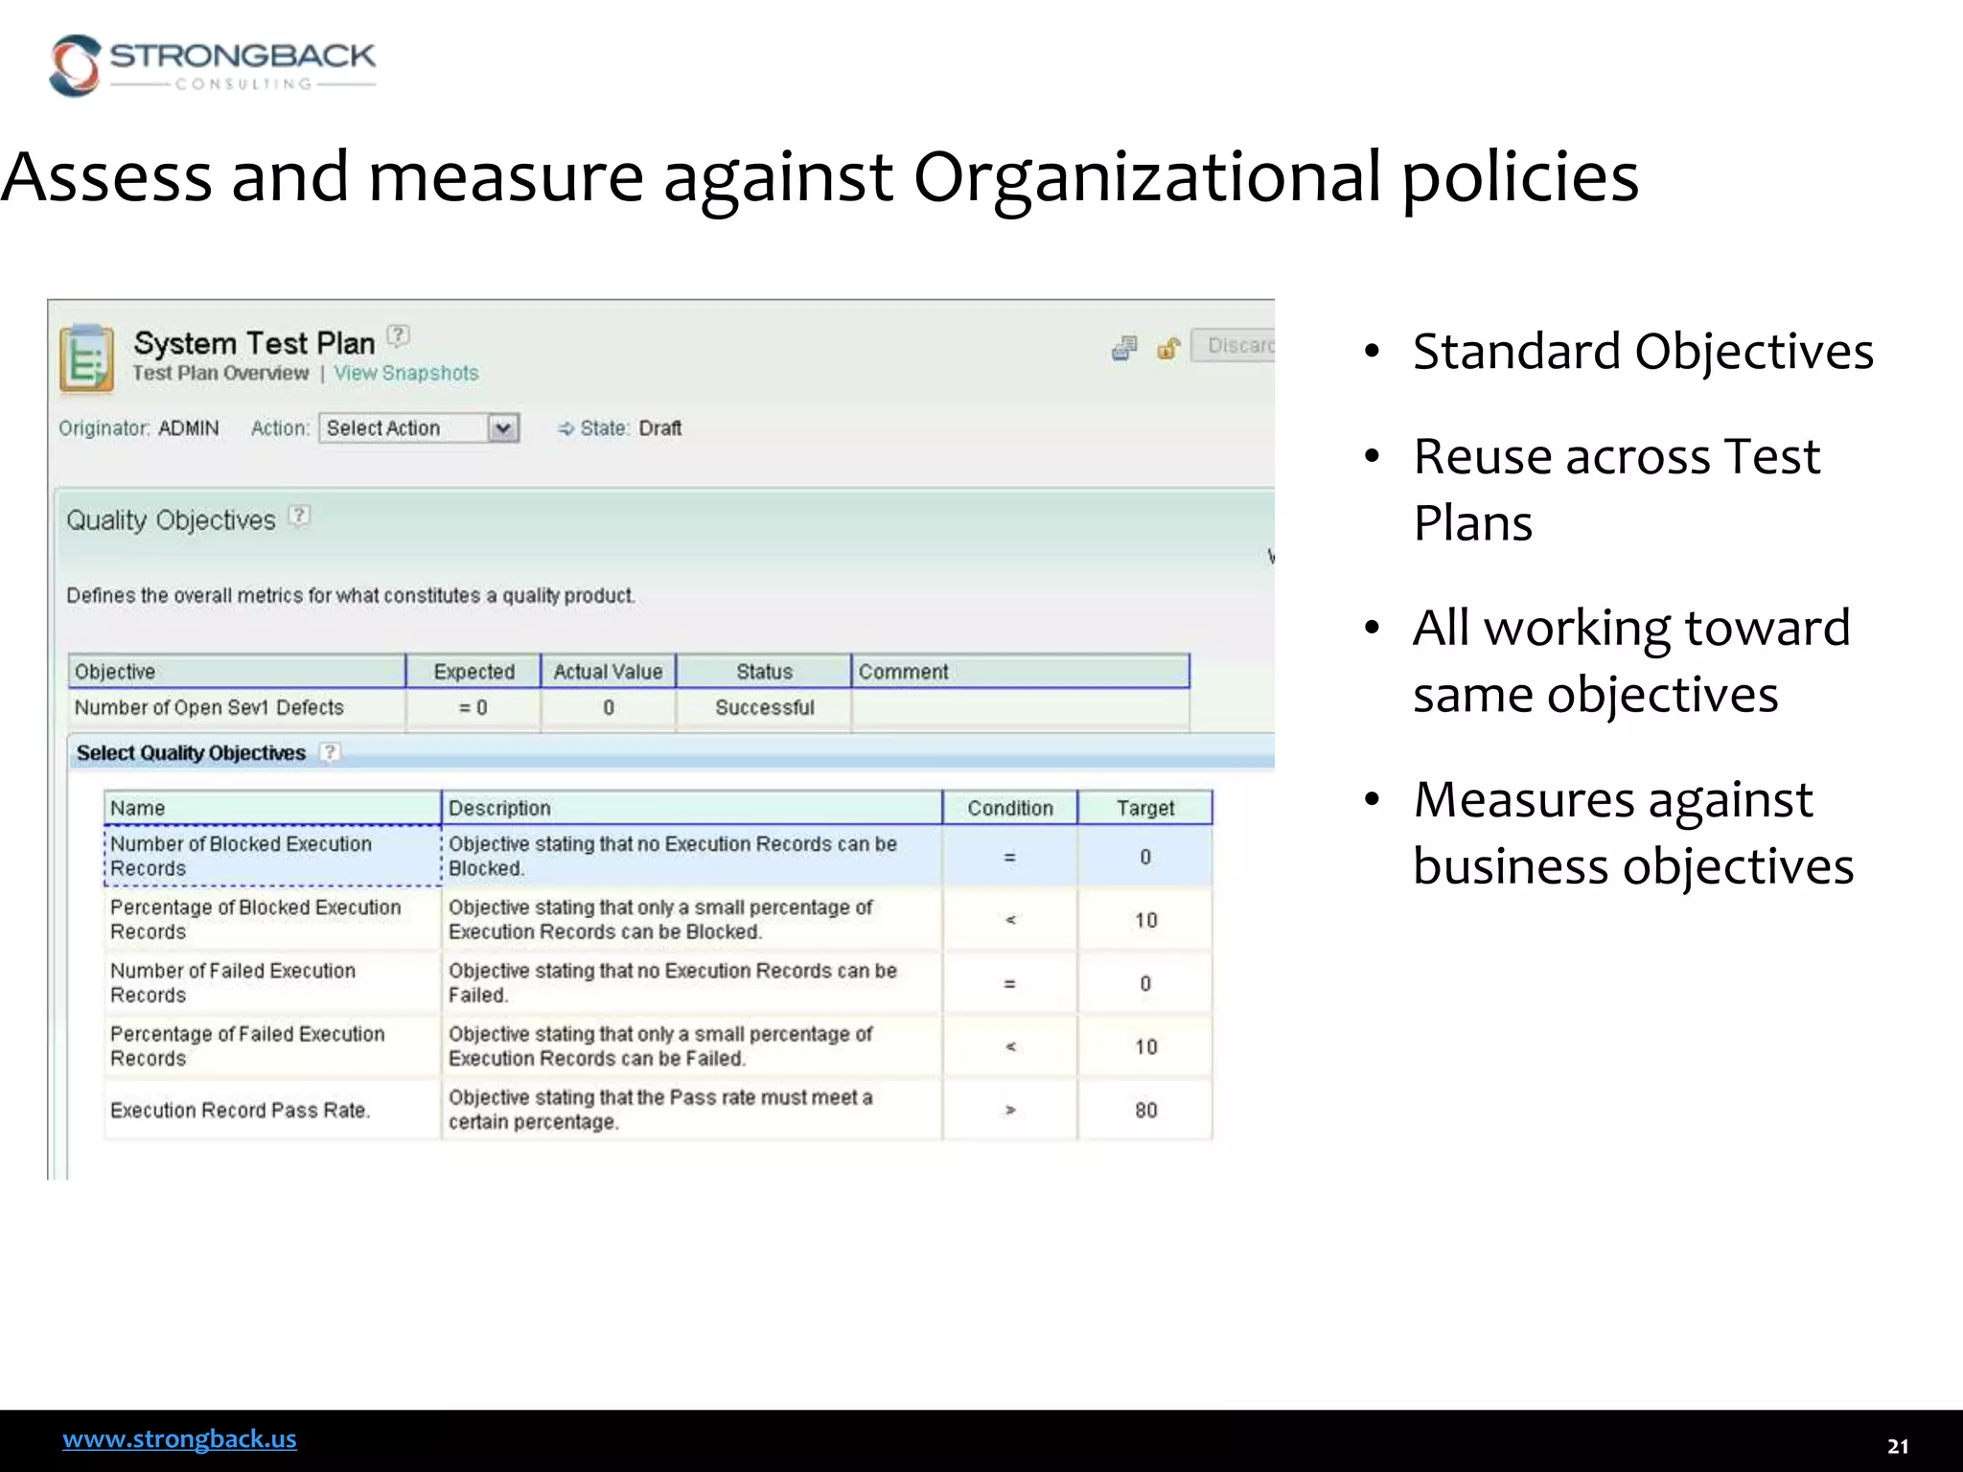
Task: Click description 'Pass rate must meet a certain percentage'
Action: 692,1110
